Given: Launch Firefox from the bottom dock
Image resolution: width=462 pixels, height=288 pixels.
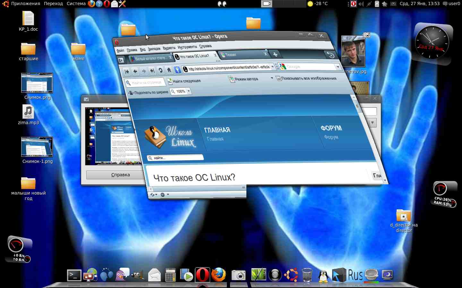Looking at the screenshot, I should click(x=219, y=275).
